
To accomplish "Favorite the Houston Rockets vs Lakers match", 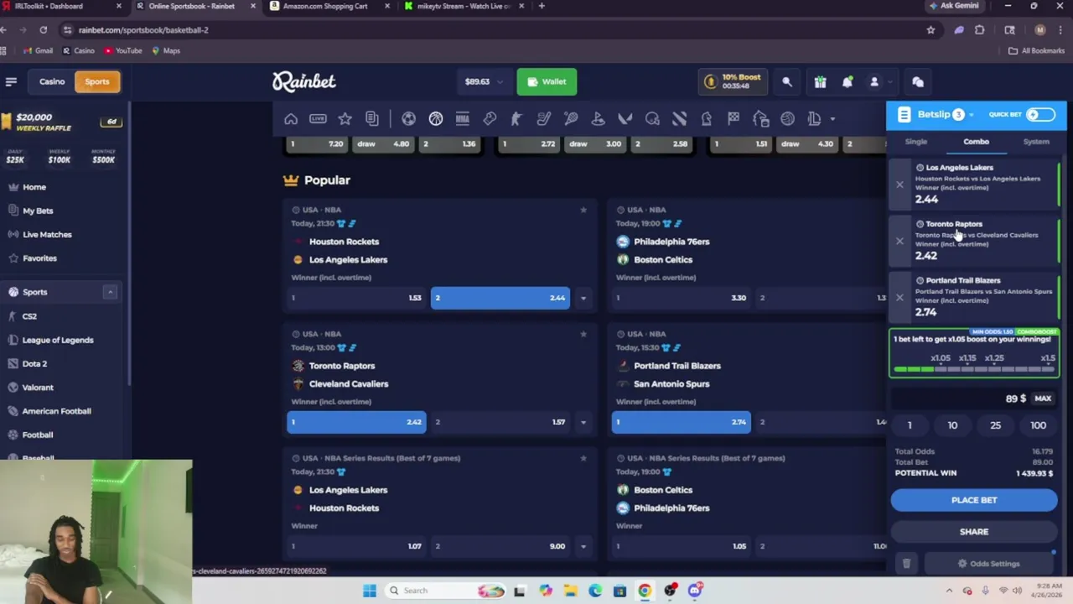I will pyautogui.click(x=583, y=210).
